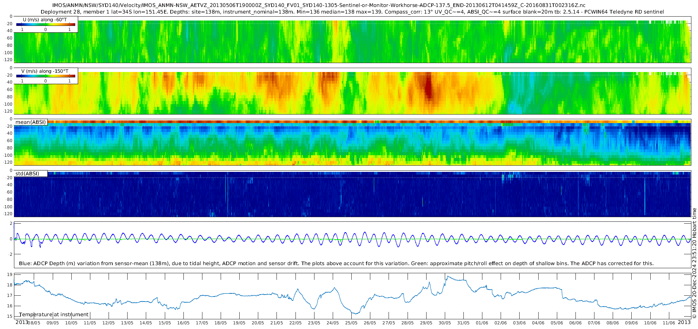Click the 19 tick on temperature axis

pos(10,274)
